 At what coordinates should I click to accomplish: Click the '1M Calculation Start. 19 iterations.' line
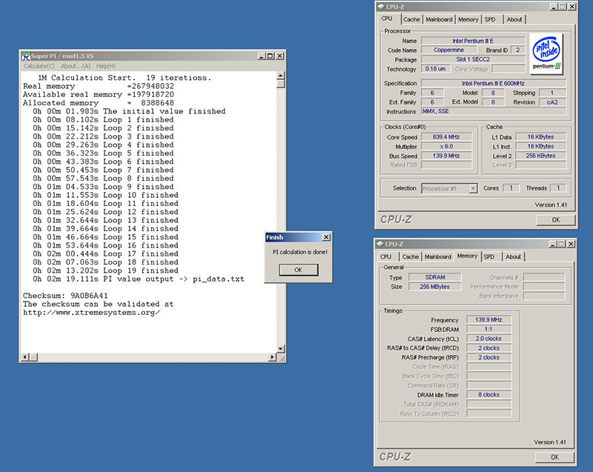(x=125, y=78)
